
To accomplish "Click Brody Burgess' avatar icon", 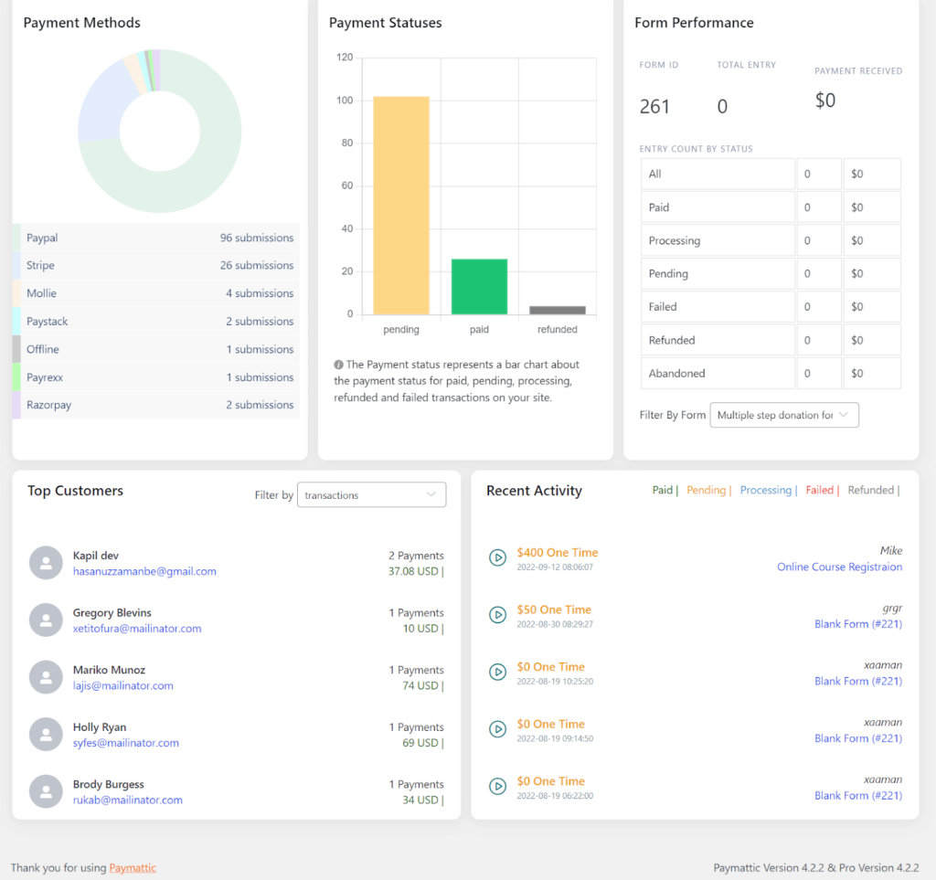I will (x=46, y=791).
